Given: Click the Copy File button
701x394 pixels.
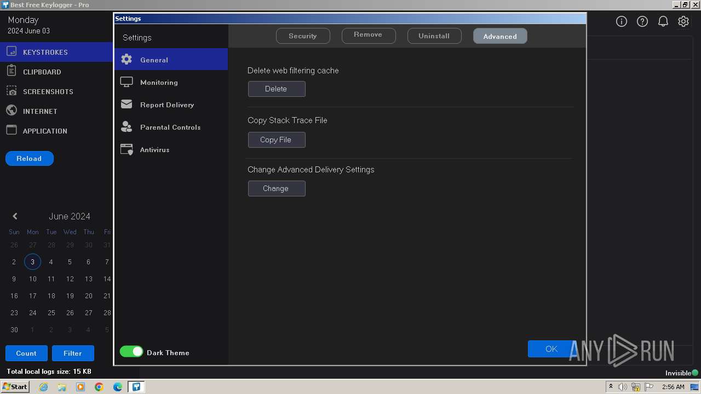Looking at the screenshot, I should (x=277, y=140).
